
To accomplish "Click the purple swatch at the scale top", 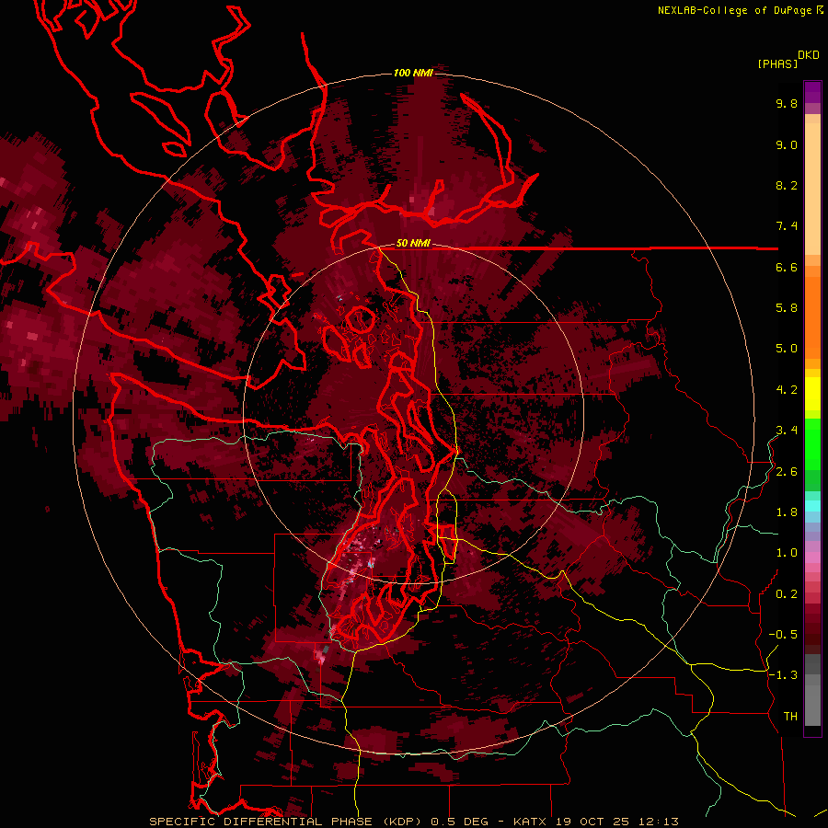I will coord(812,92).
